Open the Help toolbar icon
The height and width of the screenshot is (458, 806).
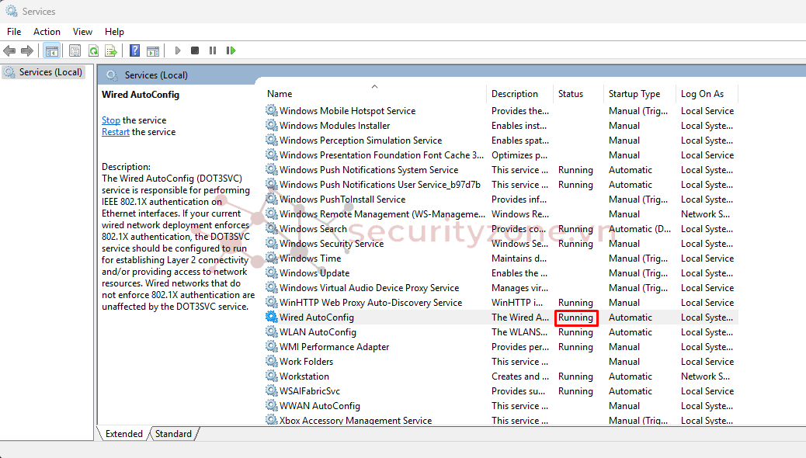point(134,50)
